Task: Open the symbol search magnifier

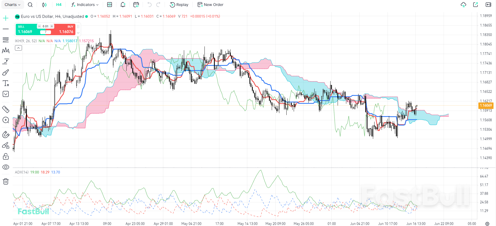Action: [30, 5]
